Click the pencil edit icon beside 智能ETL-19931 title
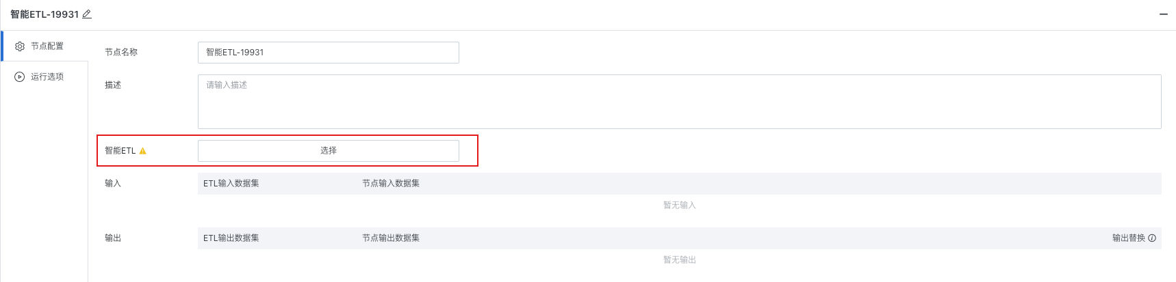1176x282 pixels. (87, 14)
